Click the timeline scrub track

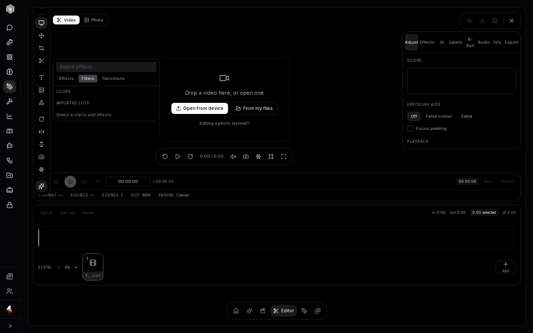277,238
